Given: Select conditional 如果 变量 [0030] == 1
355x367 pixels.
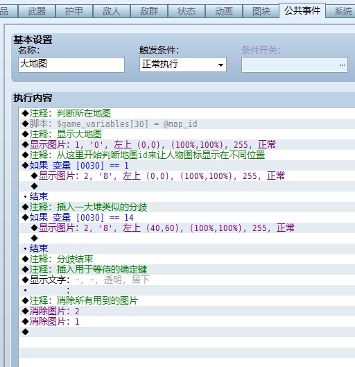Looking at the screenshot, I should tap(187, 166).
